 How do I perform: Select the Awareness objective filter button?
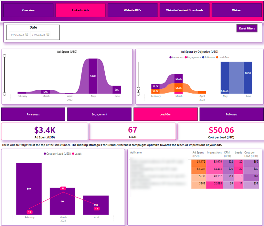[x=33, y=114]
